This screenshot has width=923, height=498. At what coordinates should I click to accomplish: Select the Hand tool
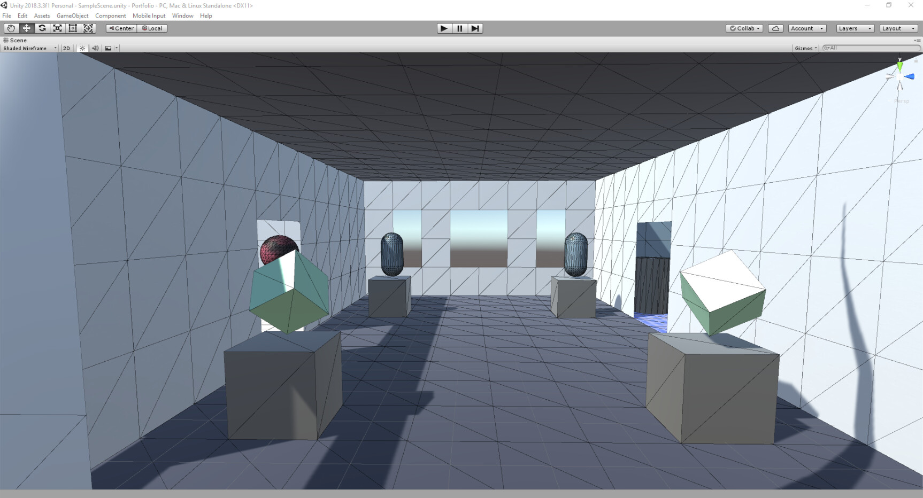11,28
